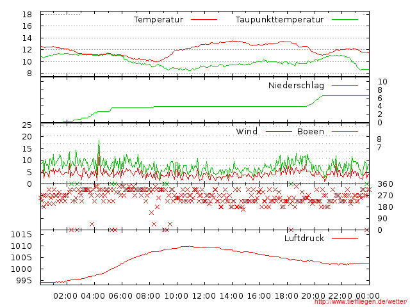
Task: Click the Niederschlag legend label
Action: [x=296, y=86]
